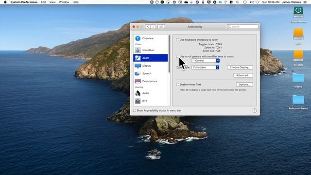This screenshot has height=175, width=311.
Task: Open the Wi-Fi menu bar icon
Action: (258, 2)
